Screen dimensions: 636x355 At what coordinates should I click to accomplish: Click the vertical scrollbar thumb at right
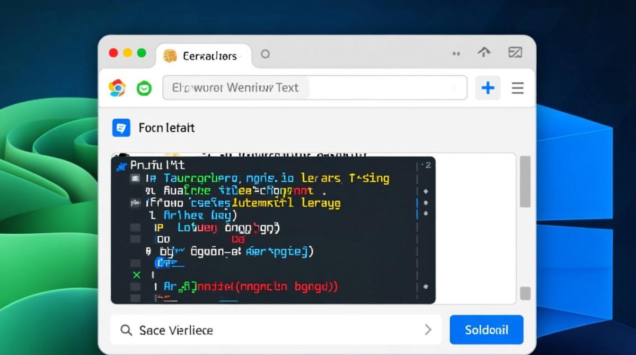(525, 182)
